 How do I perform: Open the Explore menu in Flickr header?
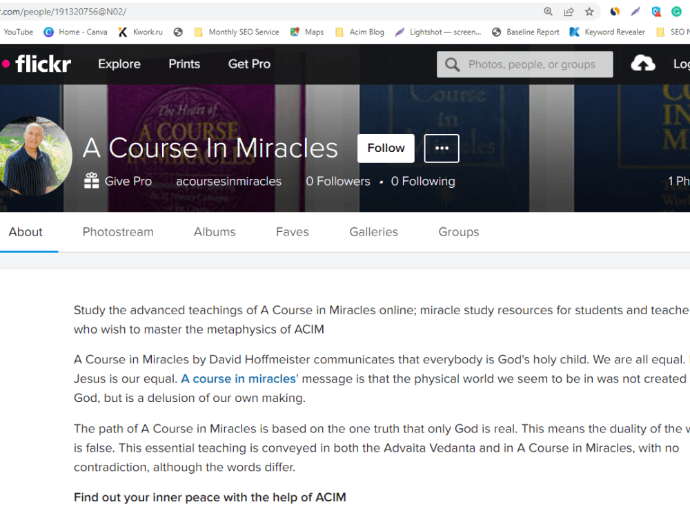119,64
